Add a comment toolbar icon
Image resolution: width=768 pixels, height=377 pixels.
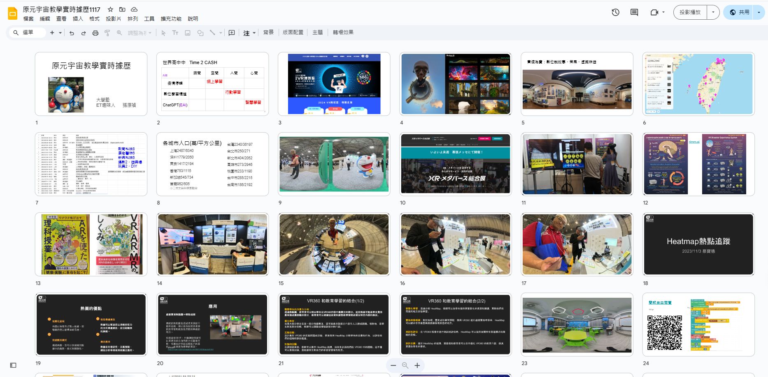232,33
